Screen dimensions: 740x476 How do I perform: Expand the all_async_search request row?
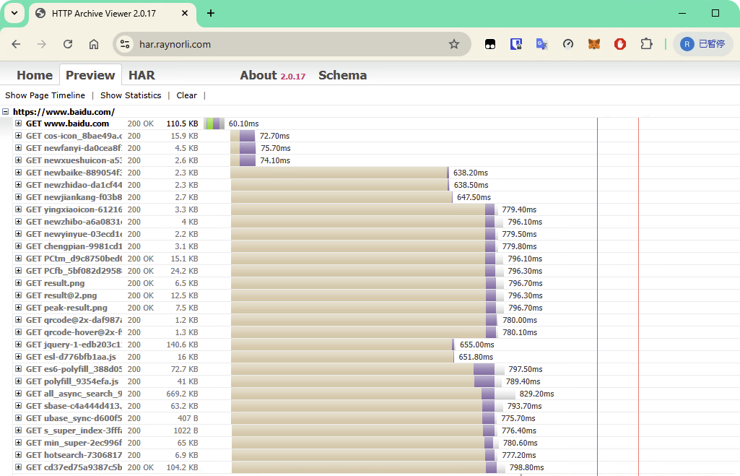click(x=18, y=394)
